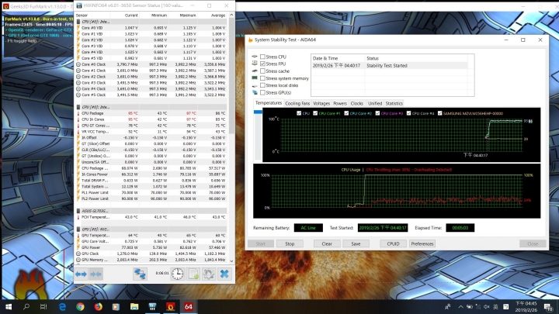Switch to FurMark taskbar icon
559x314 pixels.
[x=170, y=306]
